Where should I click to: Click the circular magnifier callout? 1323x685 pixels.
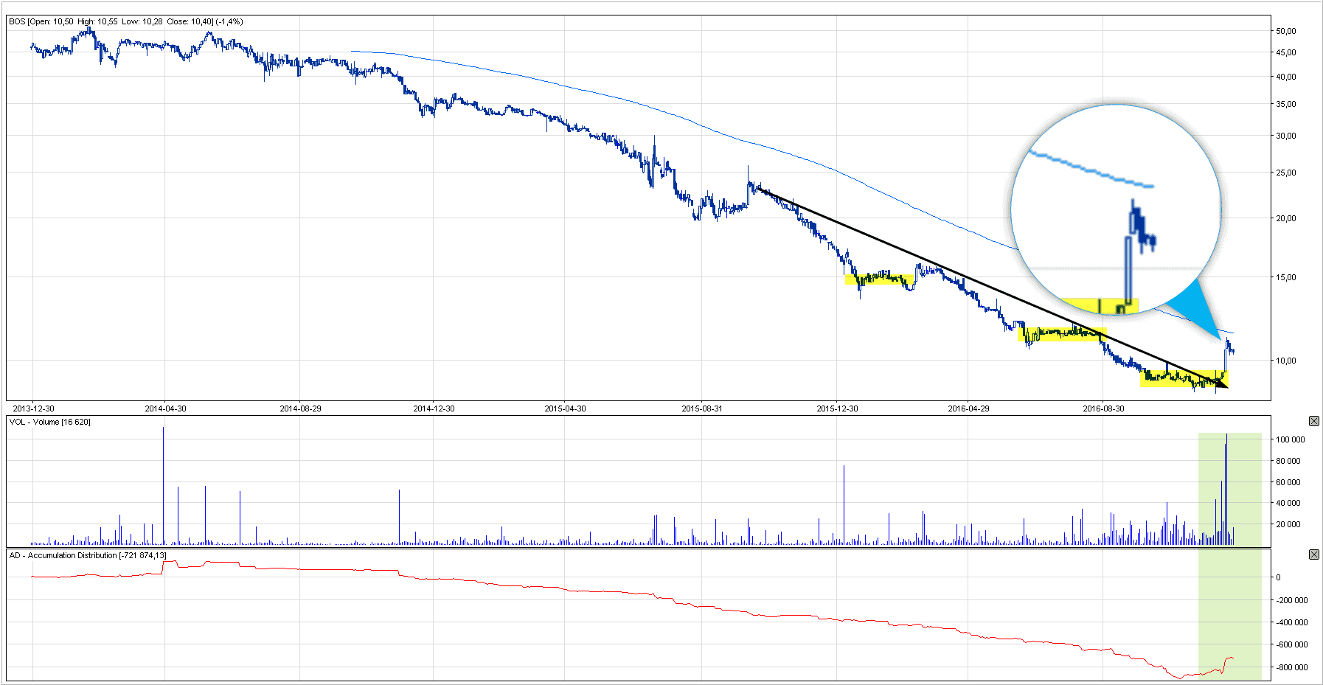(1115, 210)
